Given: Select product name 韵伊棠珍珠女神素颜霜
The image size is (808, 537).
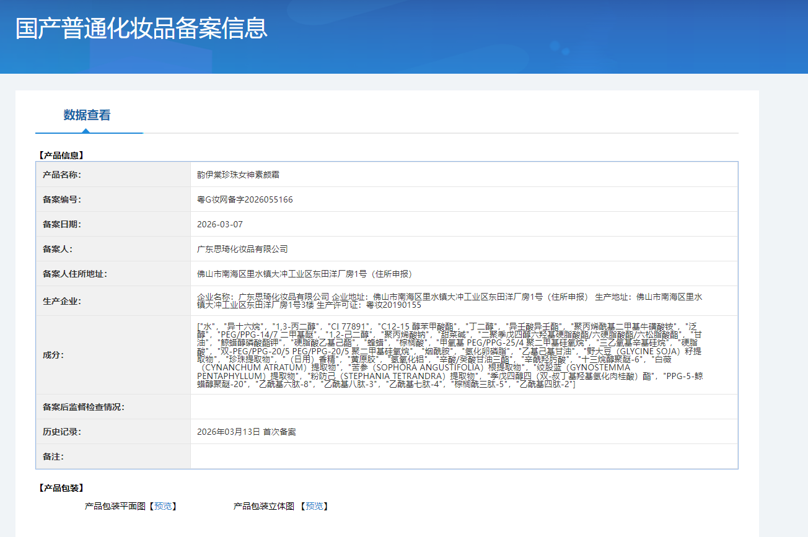Looking at the screenshot, I should click(239, 175).
